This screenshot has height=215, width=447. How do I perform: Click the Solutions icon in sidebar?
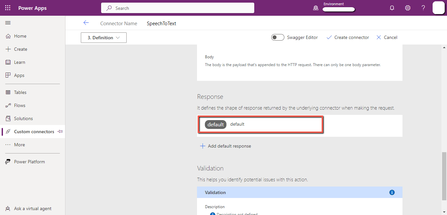pos(8,118)
